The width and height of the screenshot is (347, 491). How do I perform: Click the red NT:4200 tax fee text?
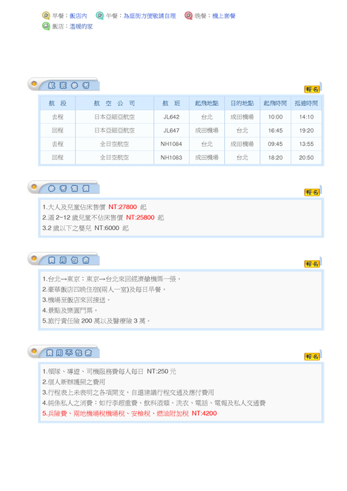[x=204, y=413]
